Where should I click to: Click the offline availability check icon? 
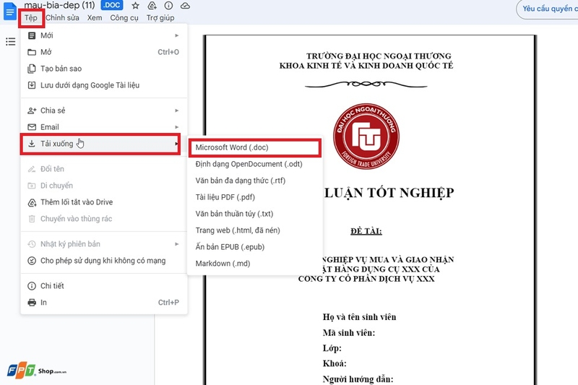point(32,261)
